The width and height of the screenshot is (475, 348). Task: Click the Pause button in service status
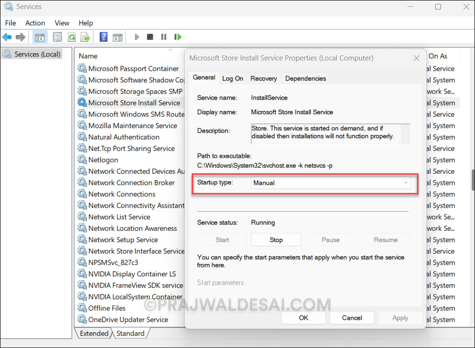click(x=331, y=240)
